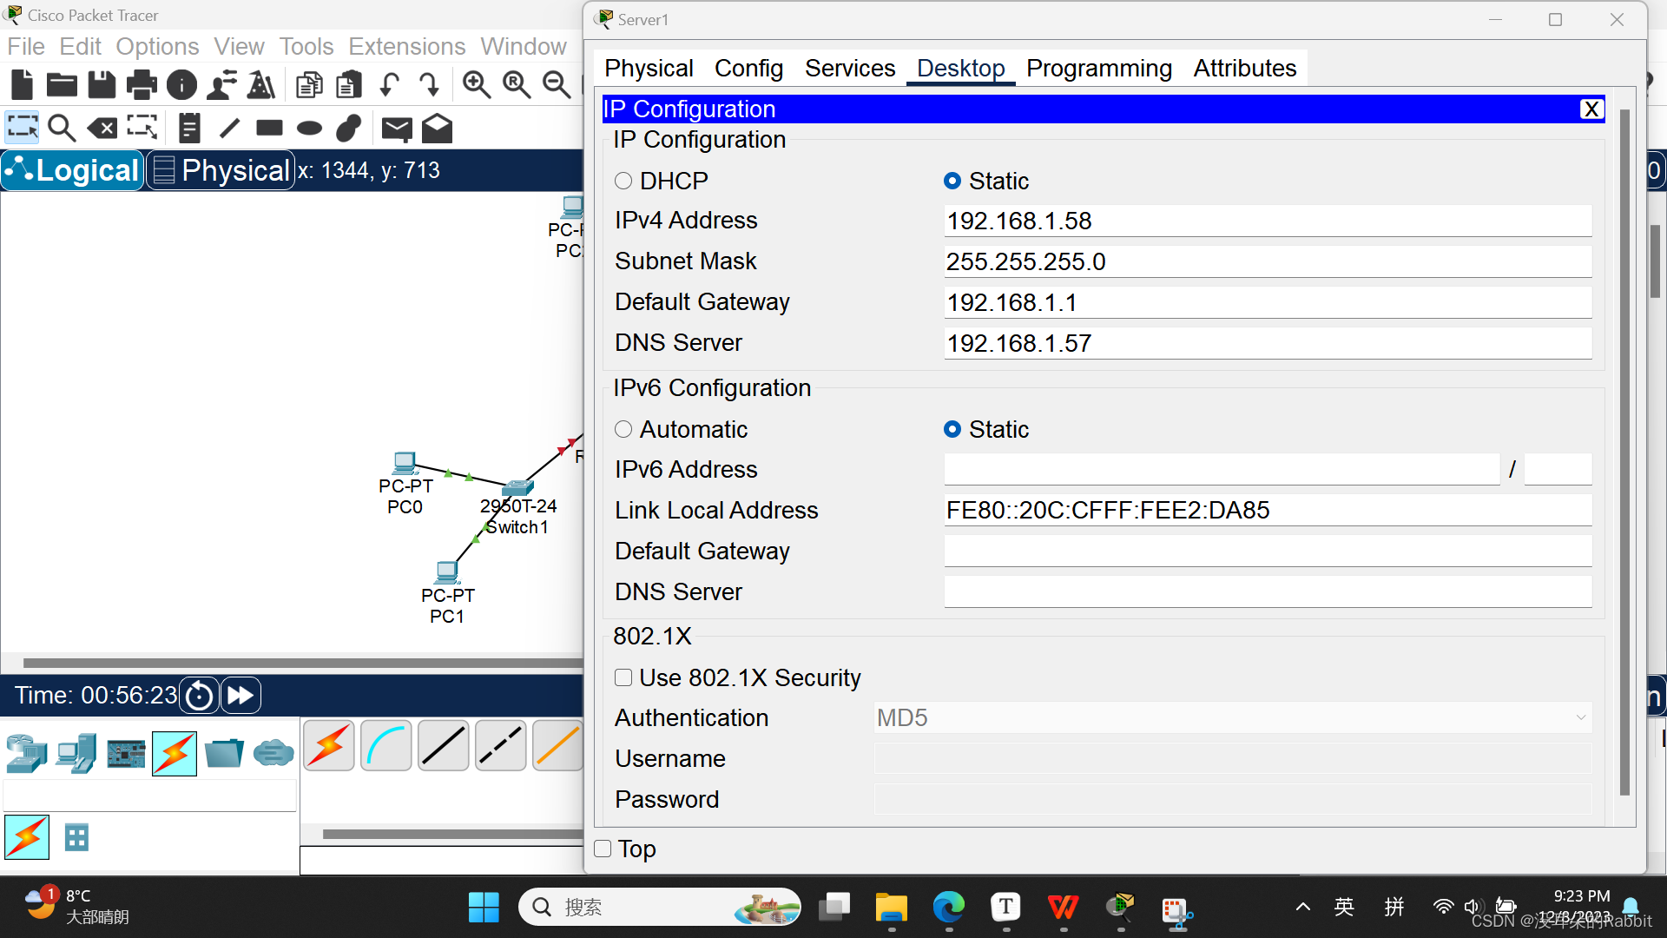Pick the Console cable connection
Screen dimensions: 1667x938
386,746
